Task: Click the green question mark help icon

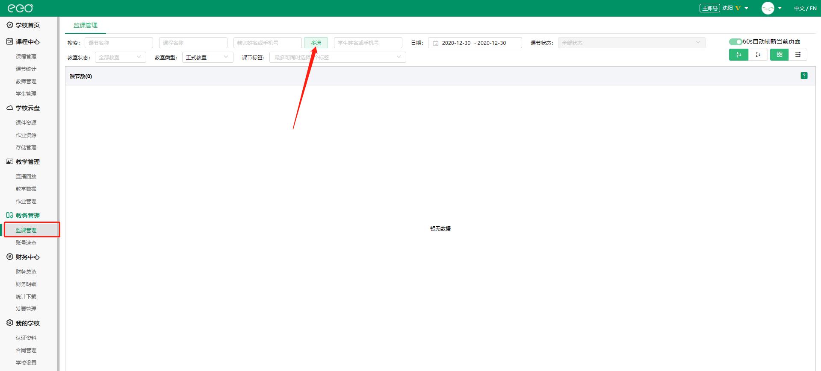Action: (x=804, y=76)
